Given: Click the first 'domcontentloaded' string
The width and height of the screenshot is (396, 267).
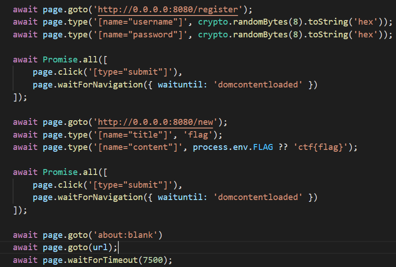Looking at the screenshot, I should (258, 85).
